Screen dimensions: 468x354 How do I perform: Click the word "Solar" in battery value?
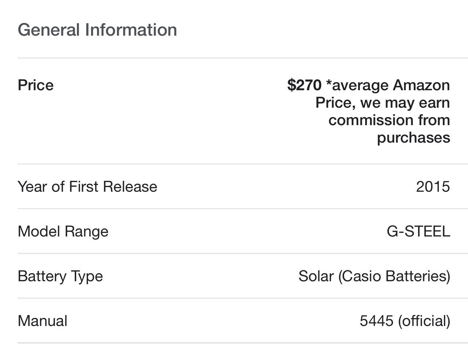coord(316,276)
